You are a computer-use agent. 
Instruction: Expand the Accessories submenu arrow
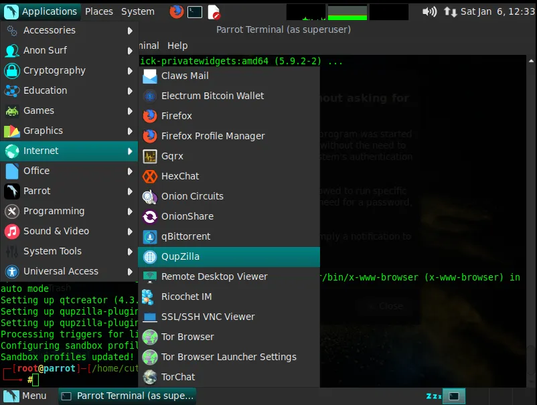pyautogui.click(x=130, y=31)
